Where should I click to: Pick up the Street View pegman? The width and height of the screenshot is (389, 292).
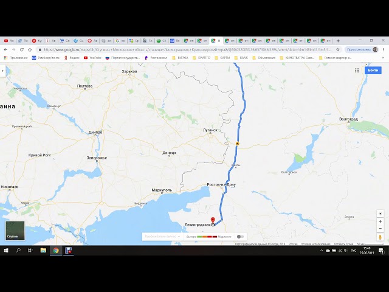[380, 237]
